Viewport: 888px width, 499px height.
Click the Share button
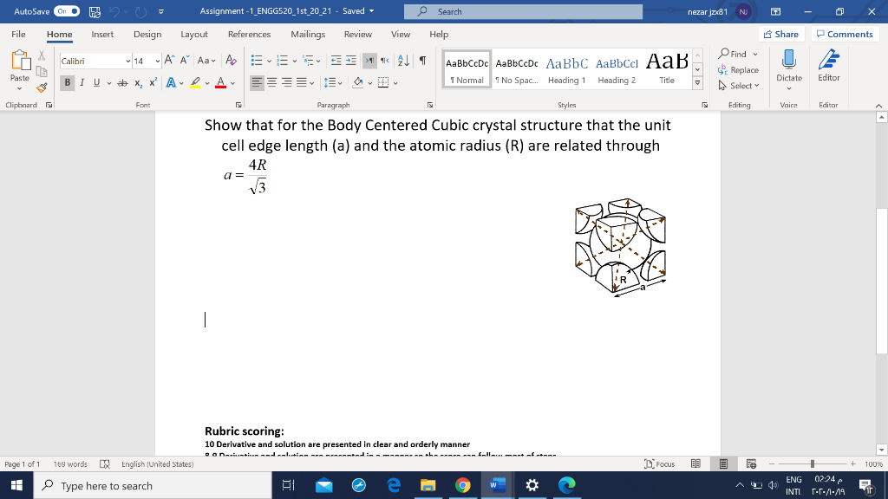coord(780,34)
